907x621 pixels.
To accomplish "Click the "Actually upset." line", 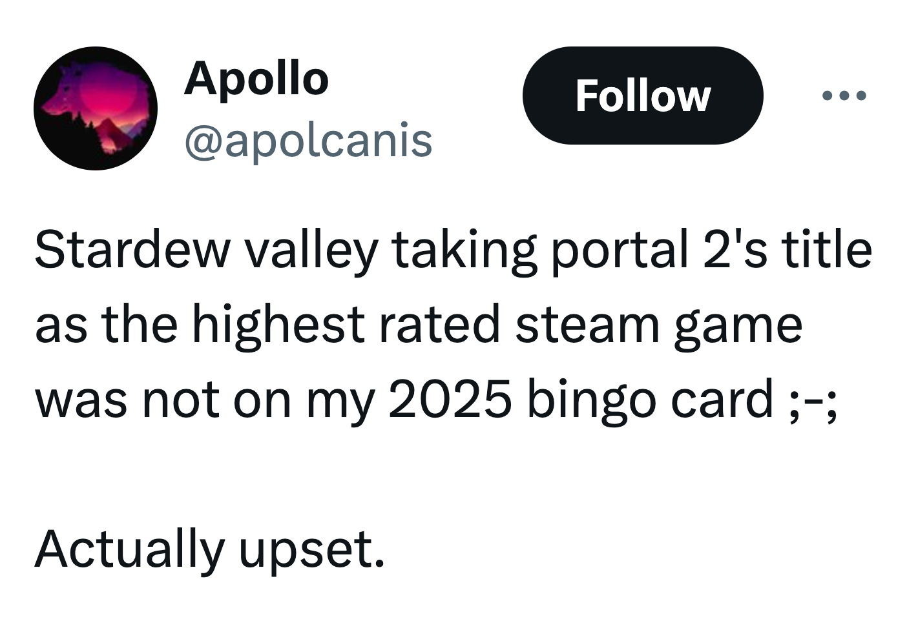I will point(209,549).
